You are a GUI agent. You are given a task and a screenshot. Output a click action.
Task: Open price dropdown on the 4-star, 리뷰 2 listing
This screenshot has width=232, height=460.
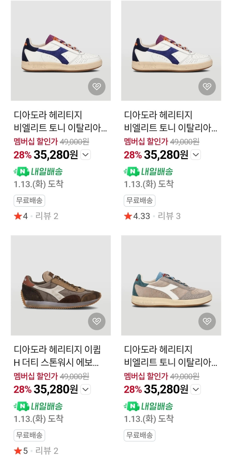pyautogui.click(x=86, y=155)
